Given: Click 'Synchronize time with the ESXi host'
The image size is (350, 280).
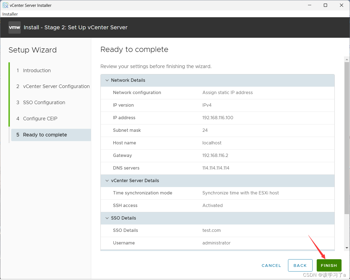Looking at the screenshot, I should [241, 193].
